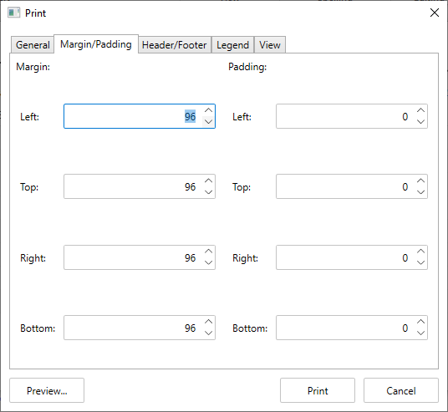
Task: Go to the Legend tab
Action: (233, 45)
